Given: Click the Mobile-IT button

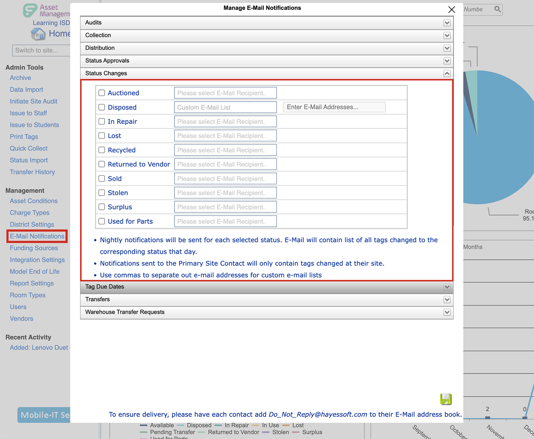Looking at the screenshot, I should coord(44,415).
